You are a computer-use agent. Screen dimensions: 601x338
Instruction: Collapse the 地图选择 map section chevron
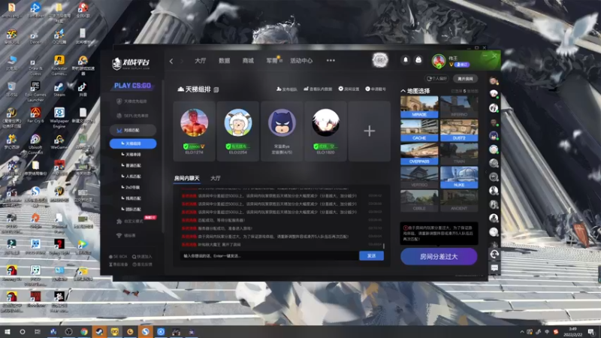(x=403, y=91)
